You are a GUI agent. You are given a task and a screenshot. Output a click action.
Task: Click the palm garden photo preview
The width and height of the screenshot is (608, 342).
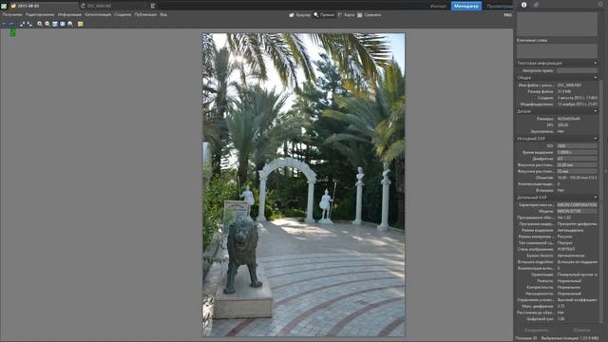tap(304, 184)
